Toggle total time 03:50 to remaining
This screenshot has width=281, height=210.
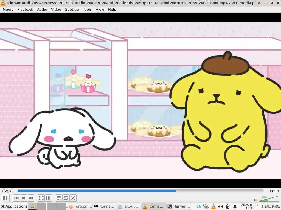pos(274,191)
